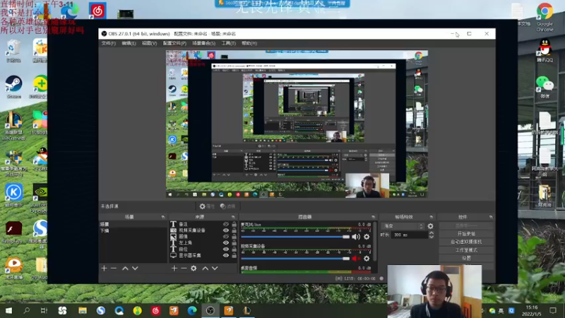565x318 pixels.
Task: Open the 配置文件(P) menu
Action: [174, 43]
